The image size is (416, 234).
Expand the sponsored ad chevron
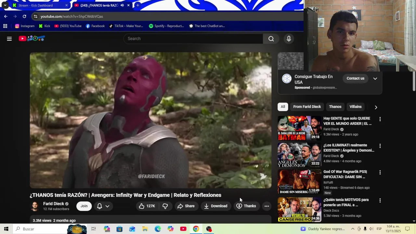[x=375, y=78]
